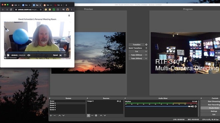
Task: Click Chrome profile avatar
Action: (67, 10)
